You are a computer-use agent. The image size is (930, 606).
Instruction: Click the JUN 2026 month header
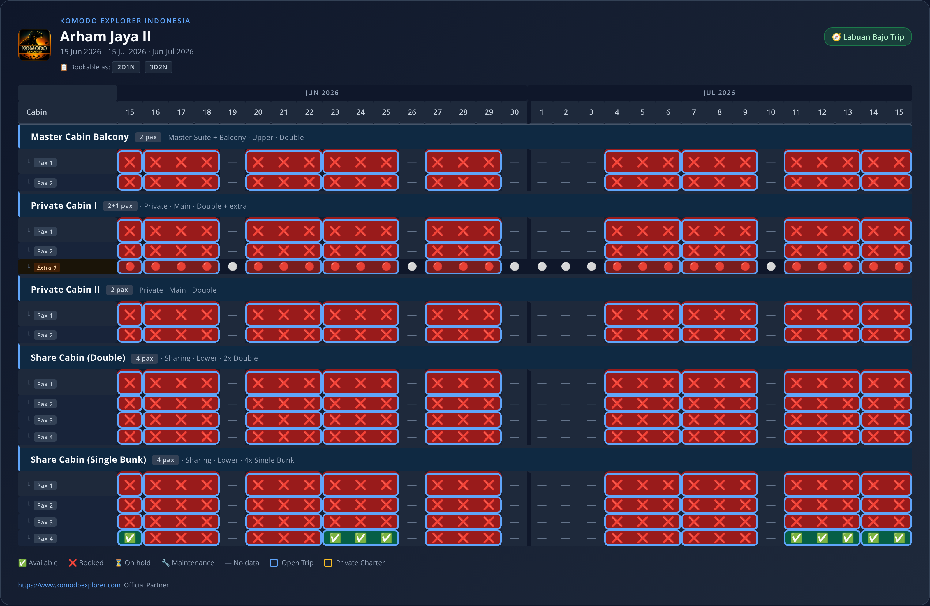click(x=322, y=93)
